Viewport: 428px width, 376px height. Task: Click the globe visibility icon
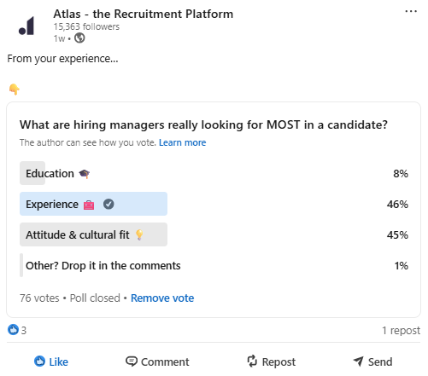(79, 38)
